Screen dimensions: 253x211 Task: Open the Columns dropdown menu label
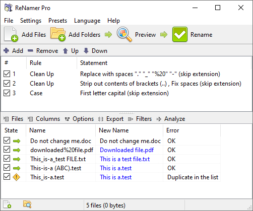[48, 119]
